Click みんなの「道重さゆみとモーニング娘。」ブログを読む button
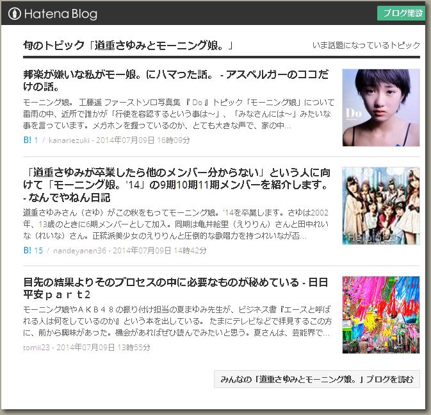This screenshot has height=415, width=431. point(317,379)
